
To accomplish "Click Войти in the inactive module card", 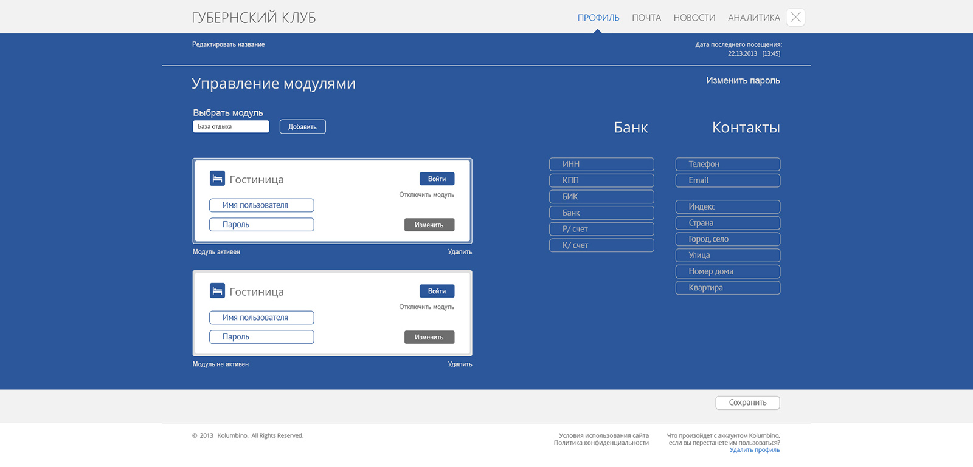I will 437,291.
